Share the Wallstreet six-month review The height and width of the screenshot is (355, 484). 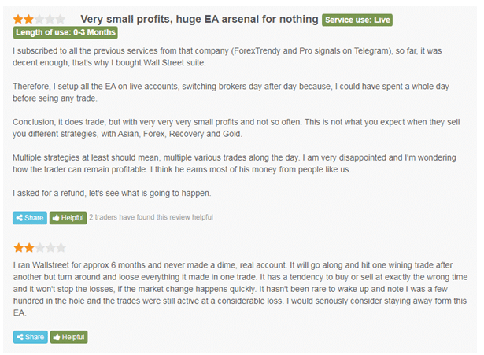tap(31, 337)
